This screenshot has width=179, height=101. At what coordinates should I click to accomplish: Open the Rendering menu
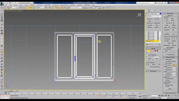pyautogui.click(x=56, y=5)
